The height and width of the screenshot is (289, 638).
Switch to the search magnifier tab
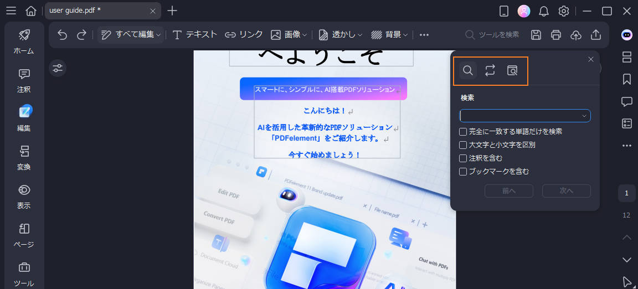[468, 70]
